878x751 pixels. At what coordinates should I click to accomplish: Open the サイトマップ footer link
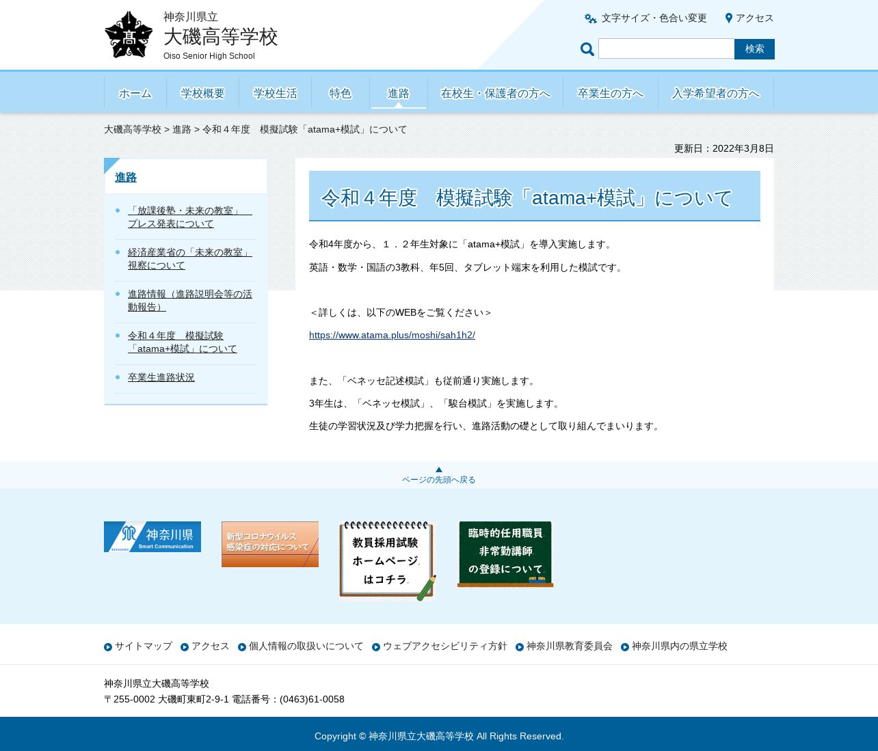144,646
